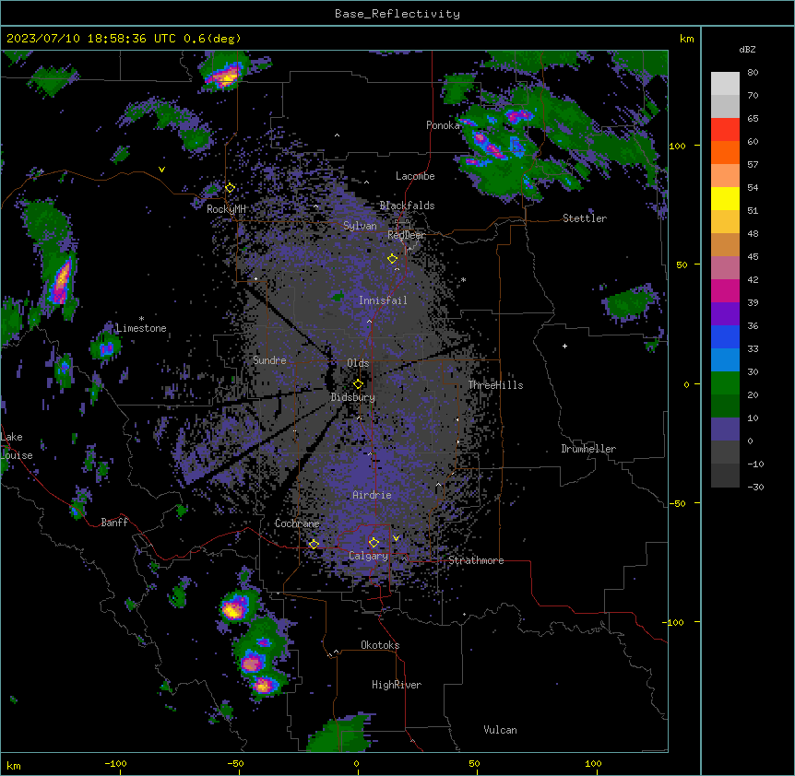Pick the bright green 20-30 dBZ legend swatch
This screenshot has width=795, height=776.
point(725,383)
